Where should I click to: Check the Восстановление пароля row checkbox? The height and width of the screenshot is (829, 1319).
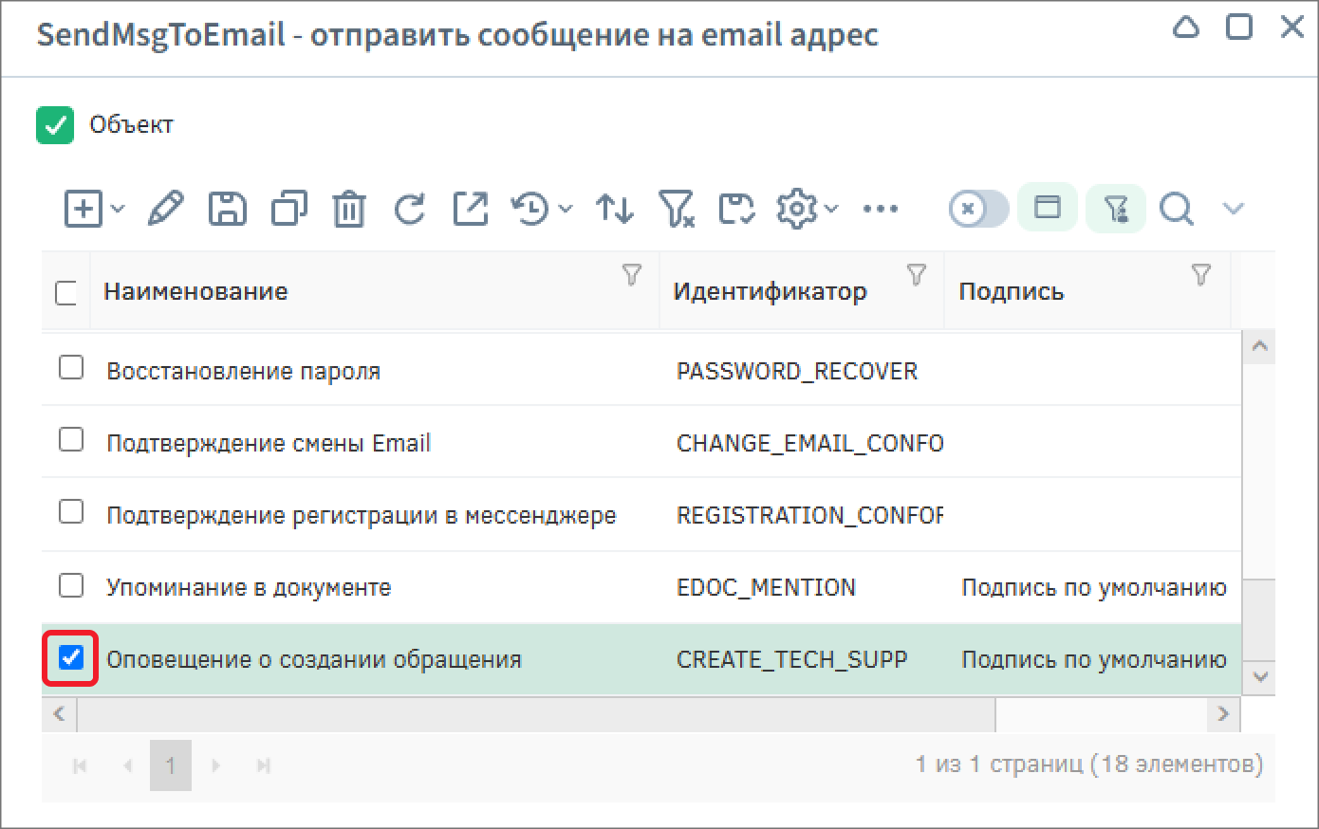pos(71,367)
